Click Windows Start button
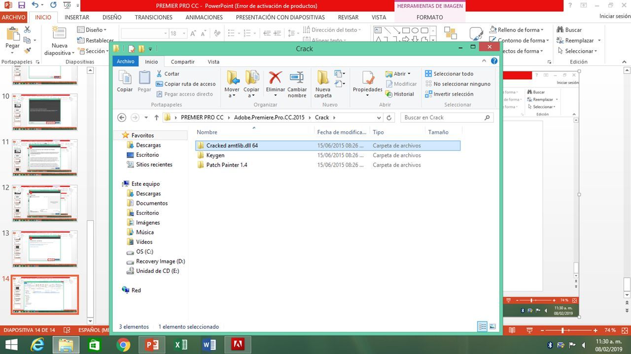Screen dimensions: 631x354 pyautogui.click(x=11, y=345)
